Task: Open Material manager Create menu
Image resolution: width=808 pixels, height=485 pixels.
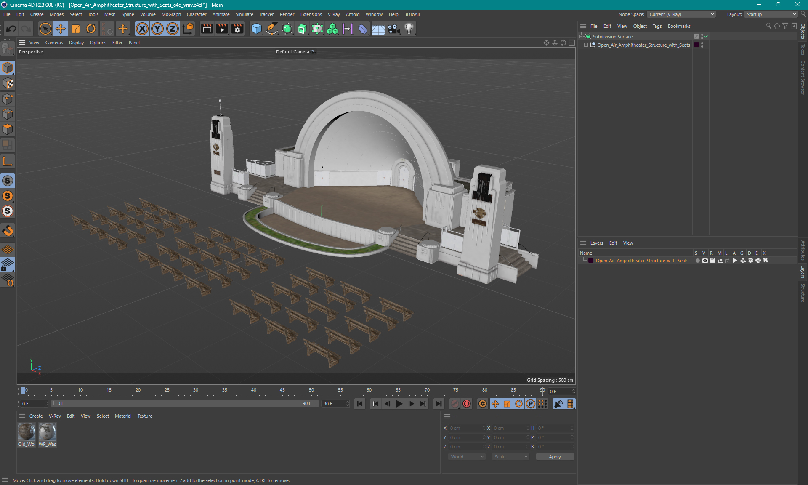Action: (36, 416)
